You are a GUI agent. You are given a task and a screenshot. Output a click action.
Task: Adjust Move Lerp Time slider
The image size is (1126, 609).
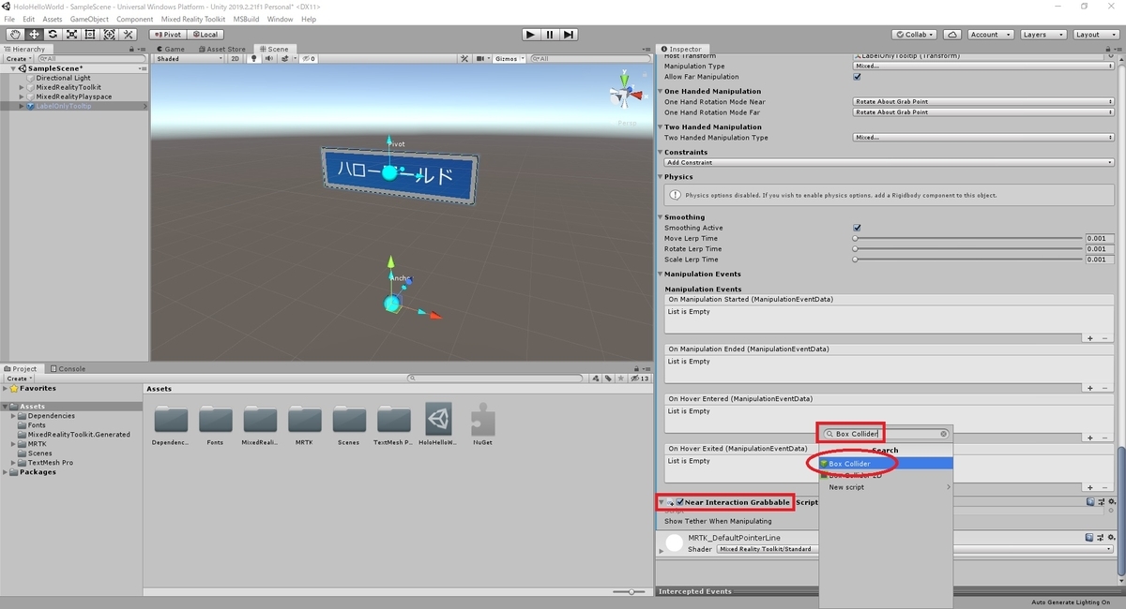[x=966, y=238]
